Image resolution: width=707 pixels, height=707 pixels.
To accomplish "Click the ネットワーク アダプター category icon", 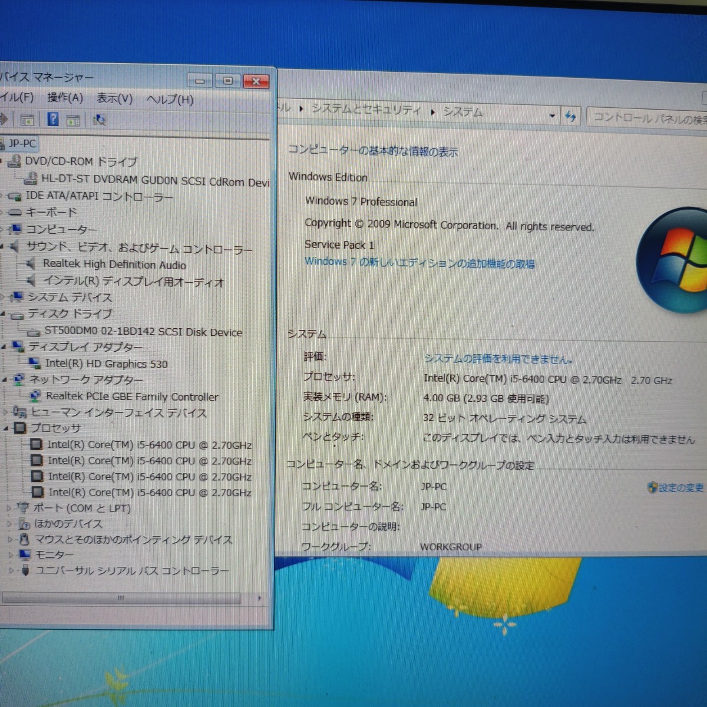I will [x=19, y=379].
